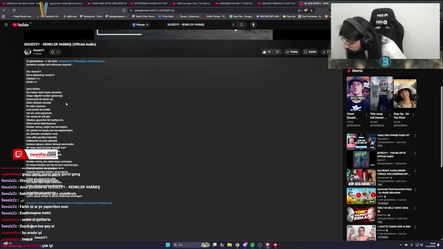Open the VALORANT AJANLARININ TÜRKÇE SESLENDİRMELERİ title
The width and height of the screenshot is (443, 249).
point(393,172)
